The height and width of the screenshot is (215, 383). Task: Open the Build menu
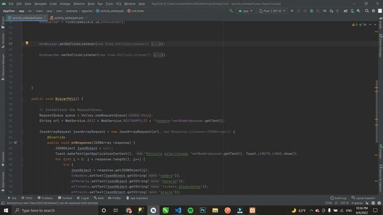point(91,4)
